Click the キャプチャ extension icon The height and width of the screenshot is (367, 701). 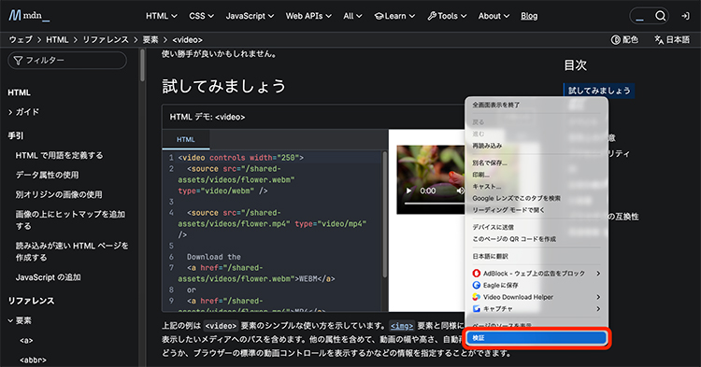click(x=476, y=308)
